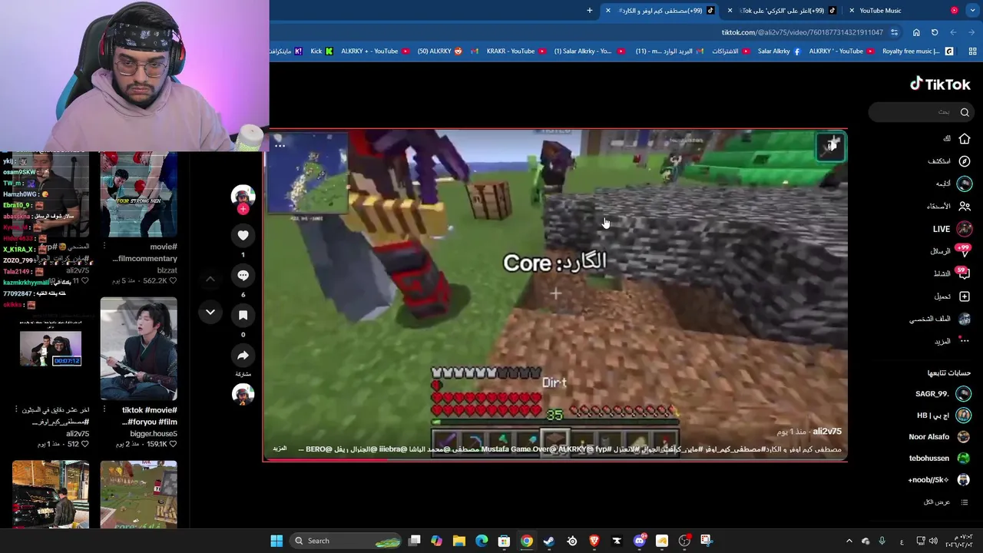Open the Following page in the sidebar

point(954,184)
